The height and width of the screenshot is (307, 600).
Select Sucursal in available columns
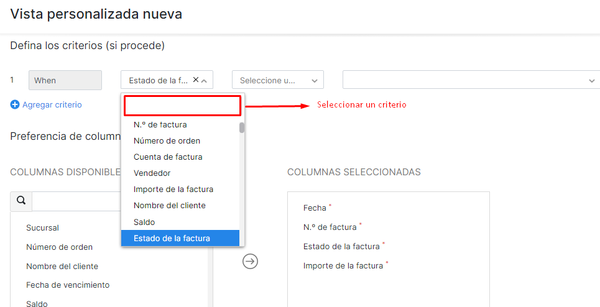click(42, 228)
